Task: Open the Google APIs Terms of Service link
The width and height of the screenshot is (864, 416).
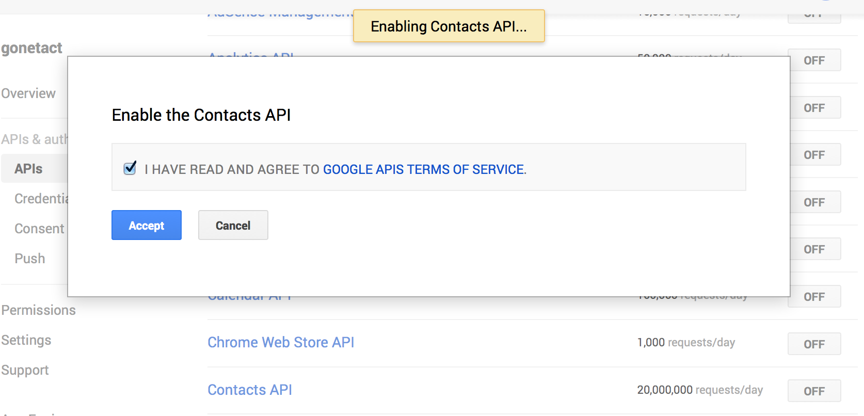Action: 423,169
